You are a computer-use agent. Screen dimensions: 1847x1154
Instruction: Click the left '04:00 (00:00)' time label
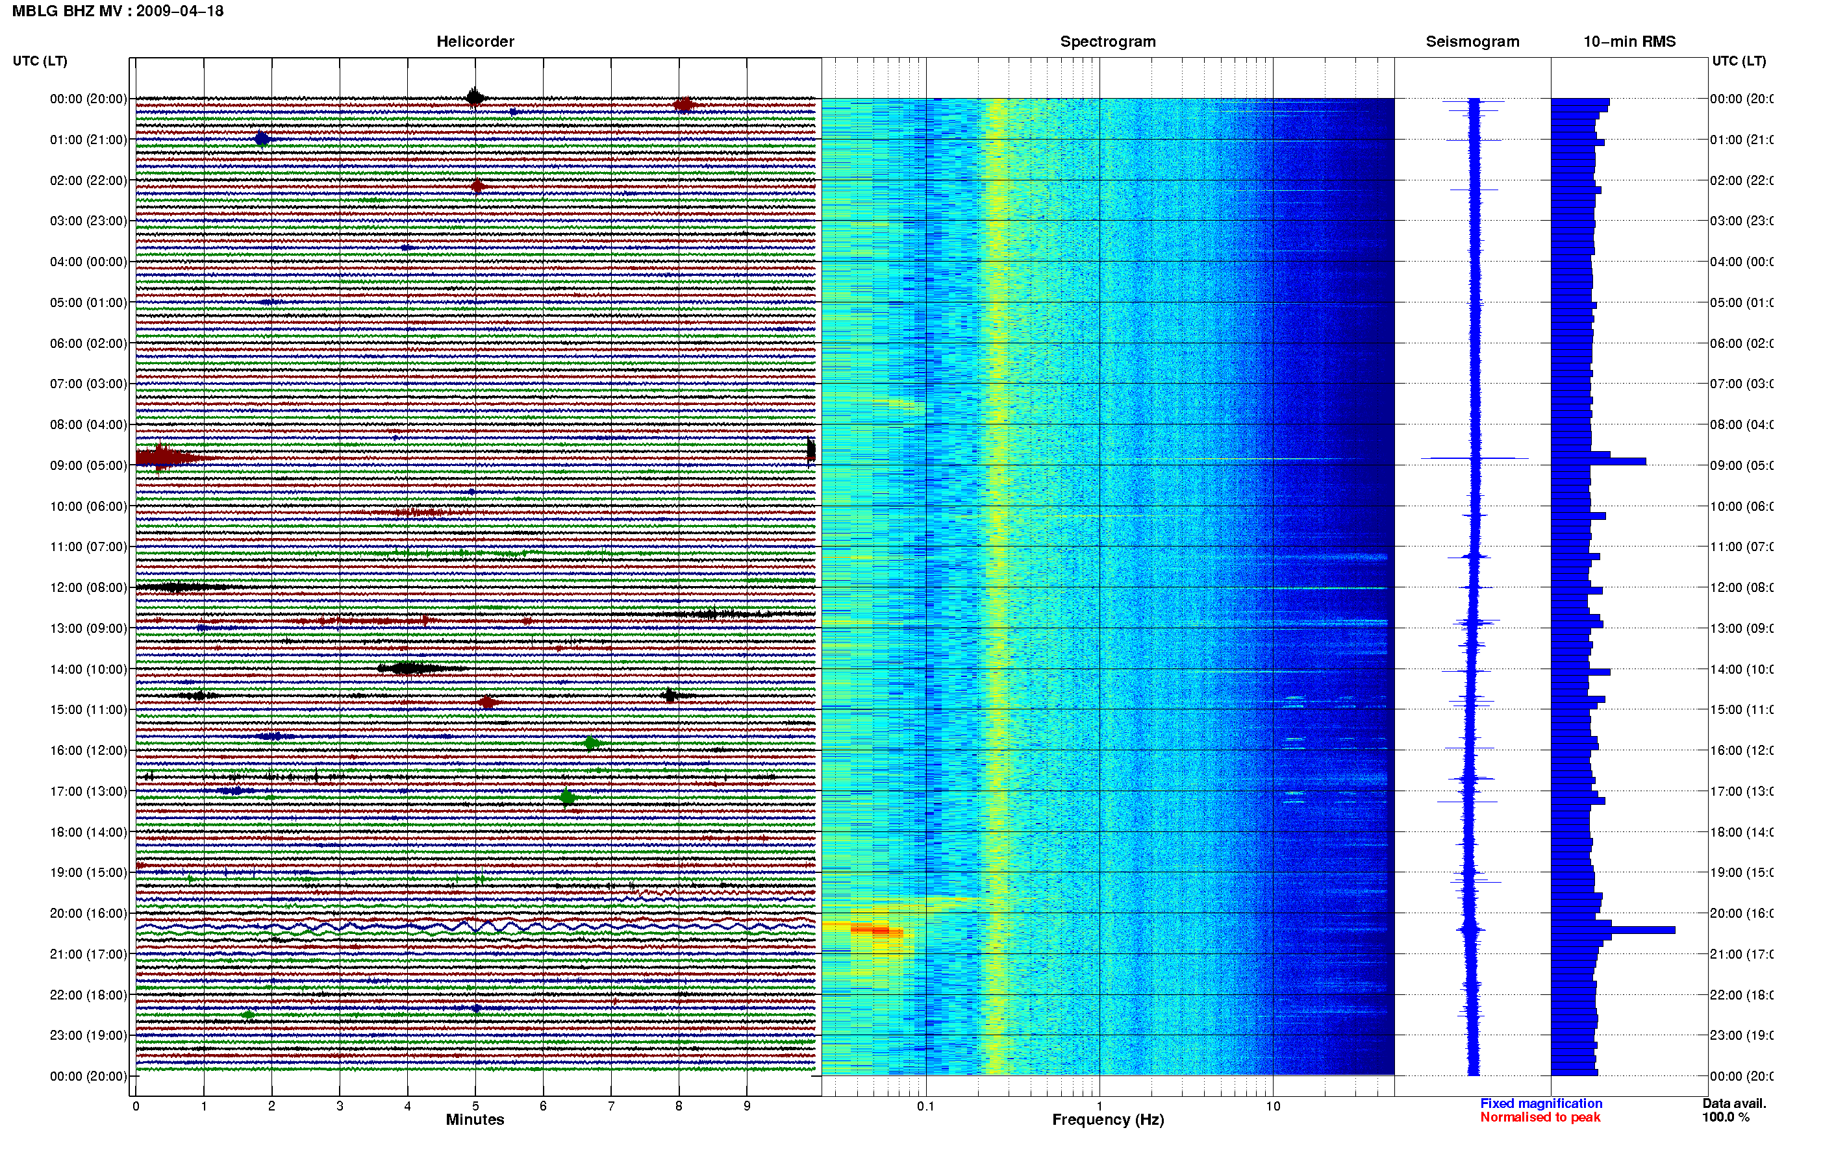88,262
